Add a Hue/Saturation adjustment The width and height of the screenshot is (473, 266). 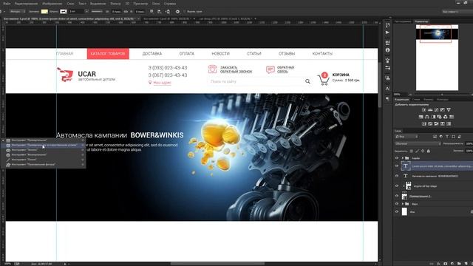421,117
